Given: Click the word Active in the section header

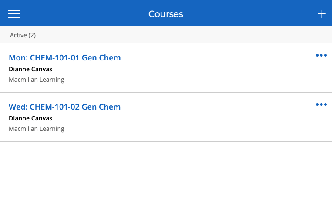Looking at the screenshot, I should point(18,35).
